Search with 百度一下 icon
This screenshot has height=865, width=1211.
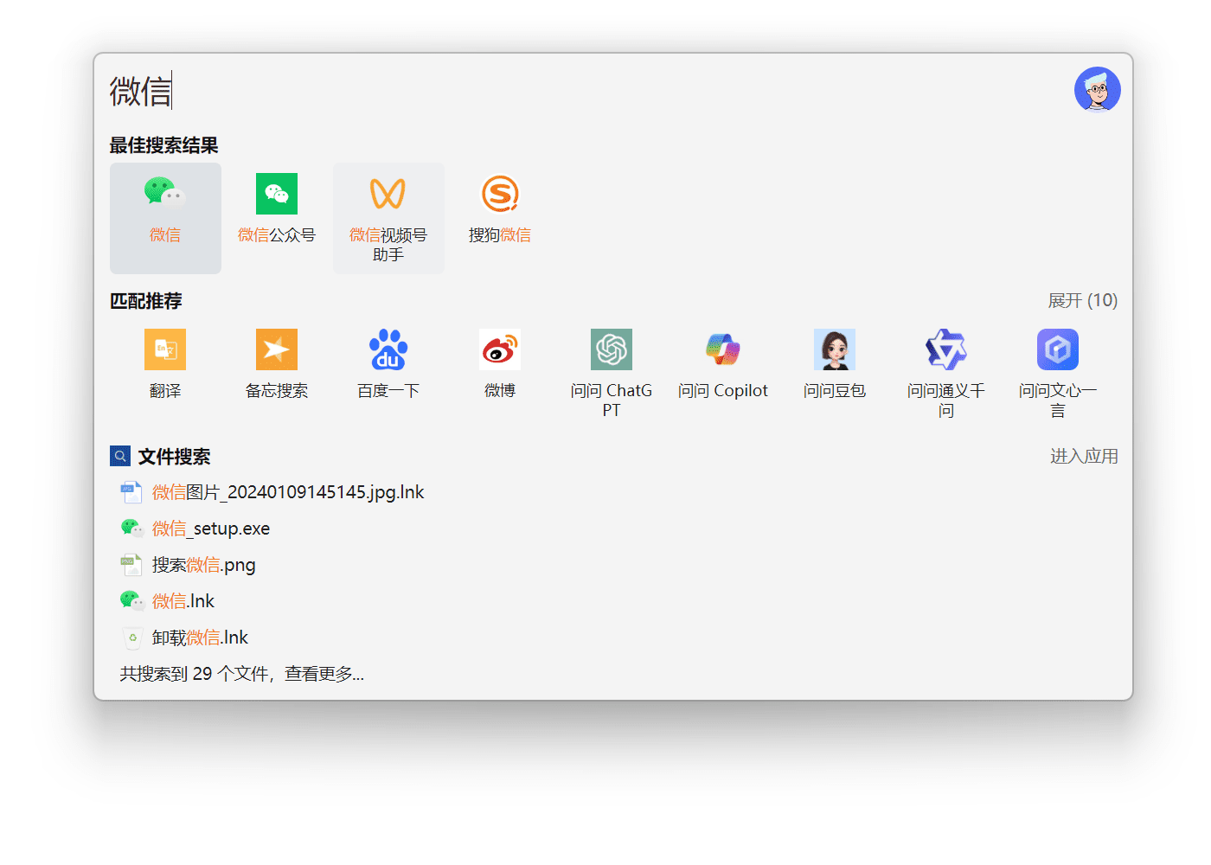[x=388, y=349]
